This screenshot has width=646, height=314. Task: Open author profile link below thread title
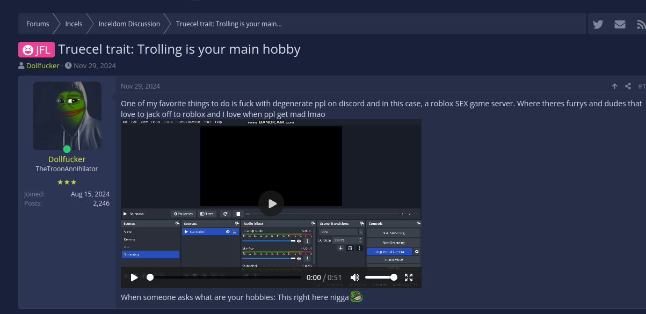point(42,66)
